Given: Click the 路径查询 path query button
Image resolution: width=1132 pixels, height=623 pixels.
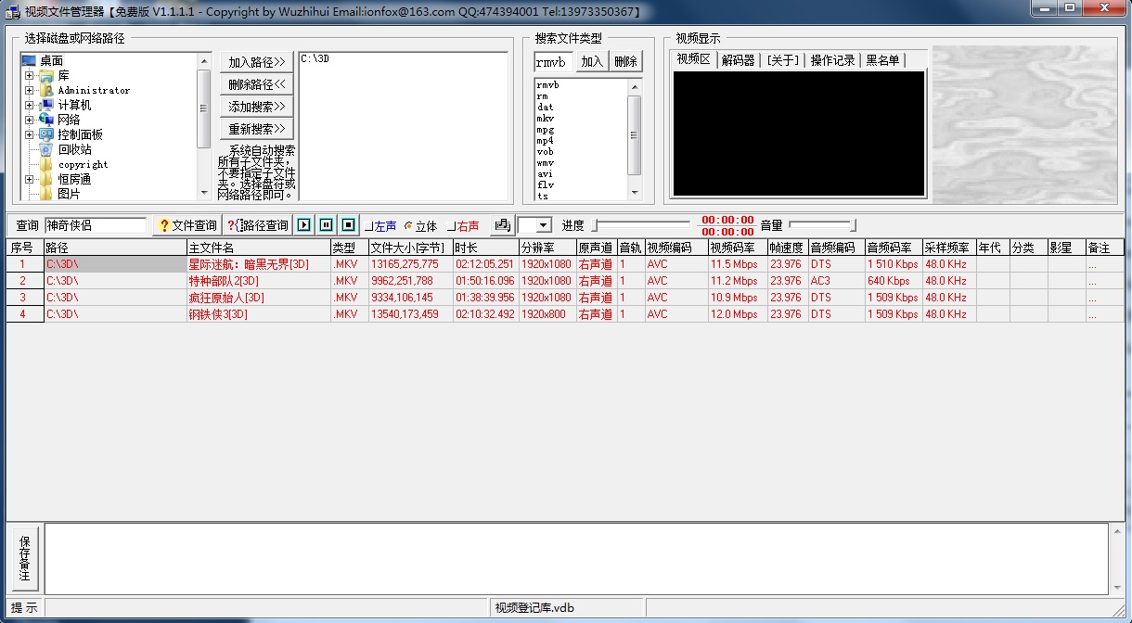Looking at the screenshot, I should 259,225.
